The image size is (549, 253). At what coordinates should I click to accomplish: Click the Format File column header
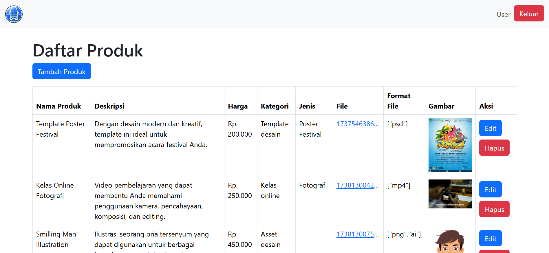[398, 101]
